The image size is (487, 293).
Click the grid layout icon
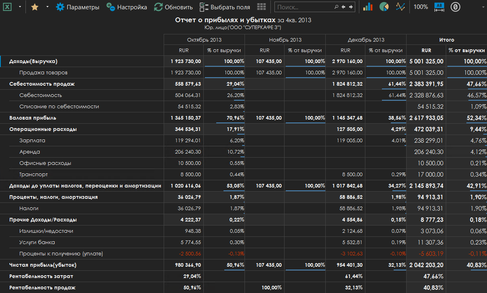point(261,7)
